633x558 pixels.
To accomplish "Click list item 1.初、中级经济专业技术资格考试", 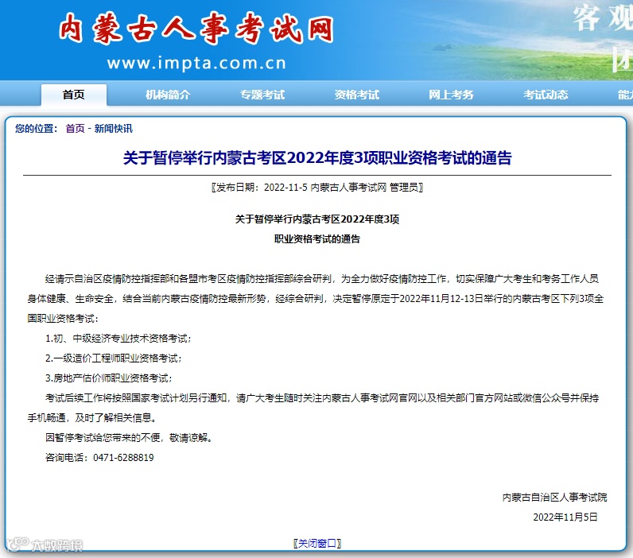I will pyautogui.click(x=118, y=339).
